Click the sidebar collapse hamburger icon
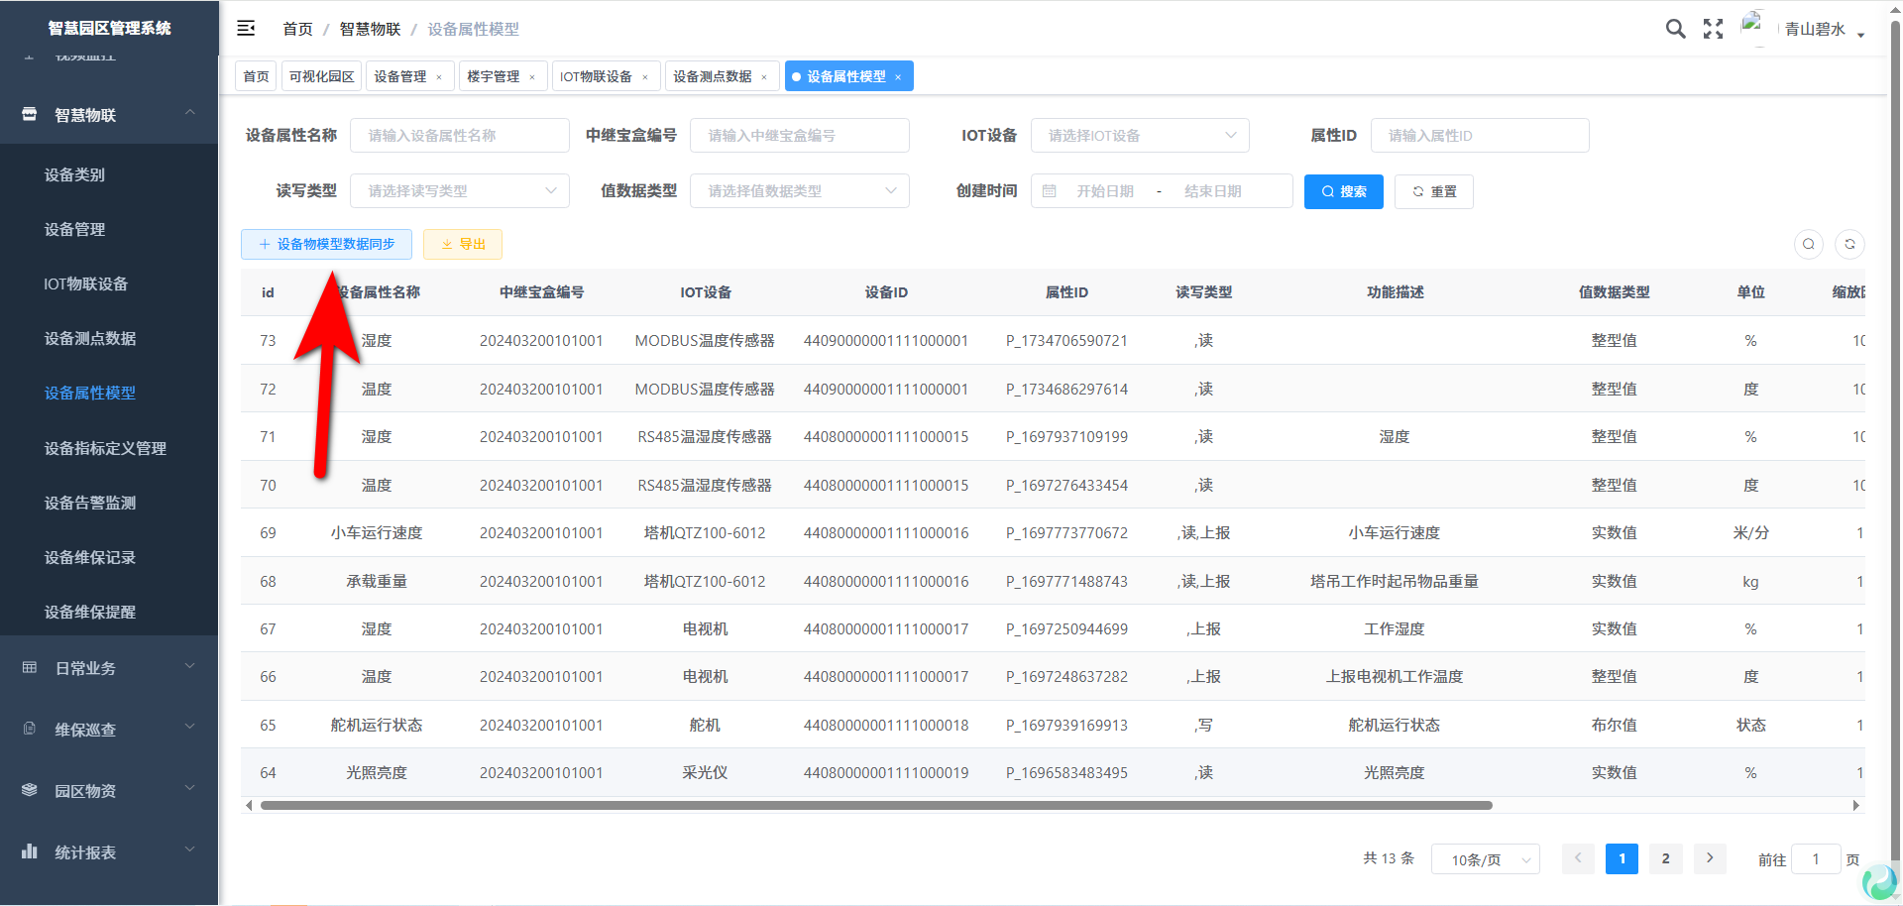The image size is (1903, 906). pos(246,29)
